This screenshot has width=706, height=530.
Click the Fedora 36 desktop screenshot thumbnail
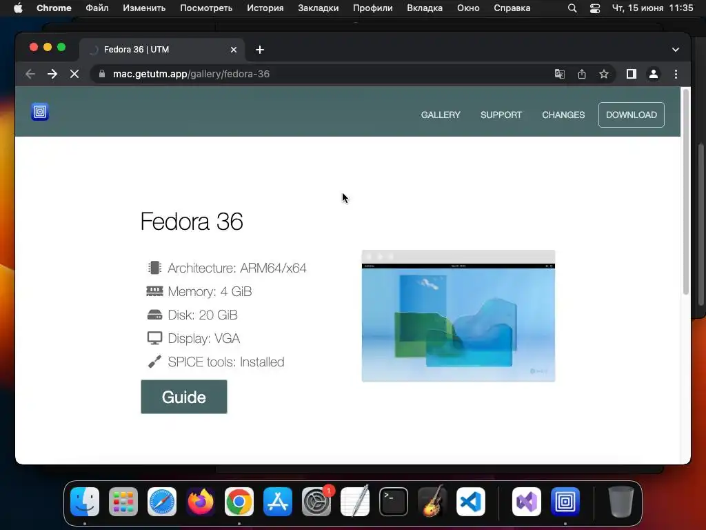pos(458,316)
